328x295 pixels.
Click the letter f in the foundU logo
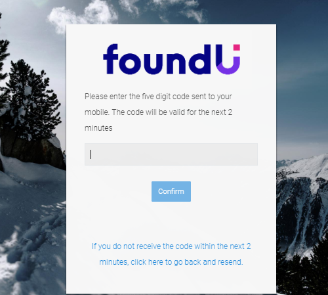tap(111, 59)
